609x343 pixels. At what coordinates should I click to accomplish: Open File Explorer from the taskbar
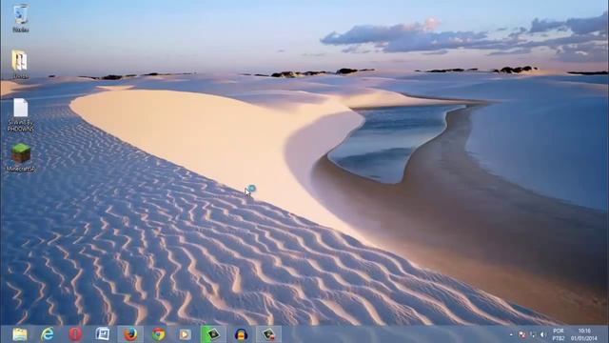click(x=19, y=334)
